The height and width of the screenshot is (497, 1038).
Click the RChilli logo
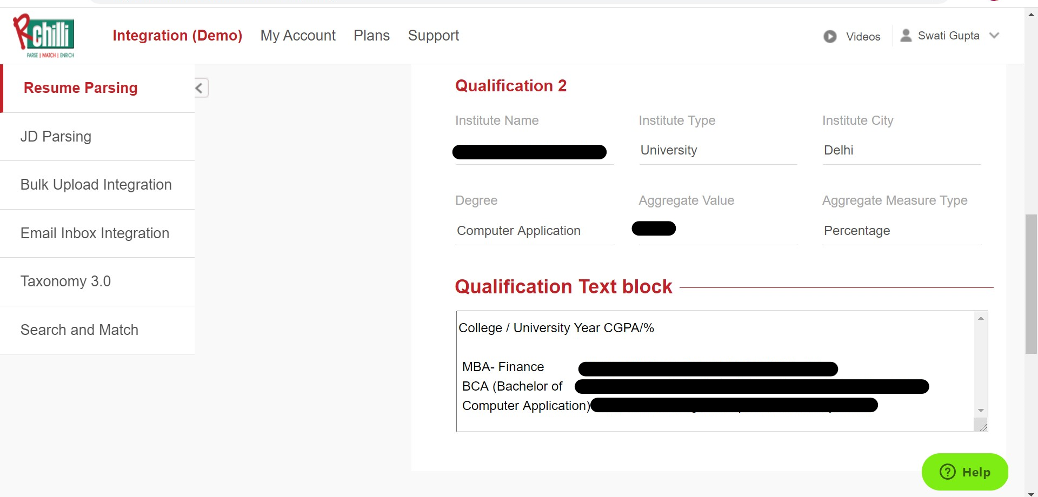point(44,36)
